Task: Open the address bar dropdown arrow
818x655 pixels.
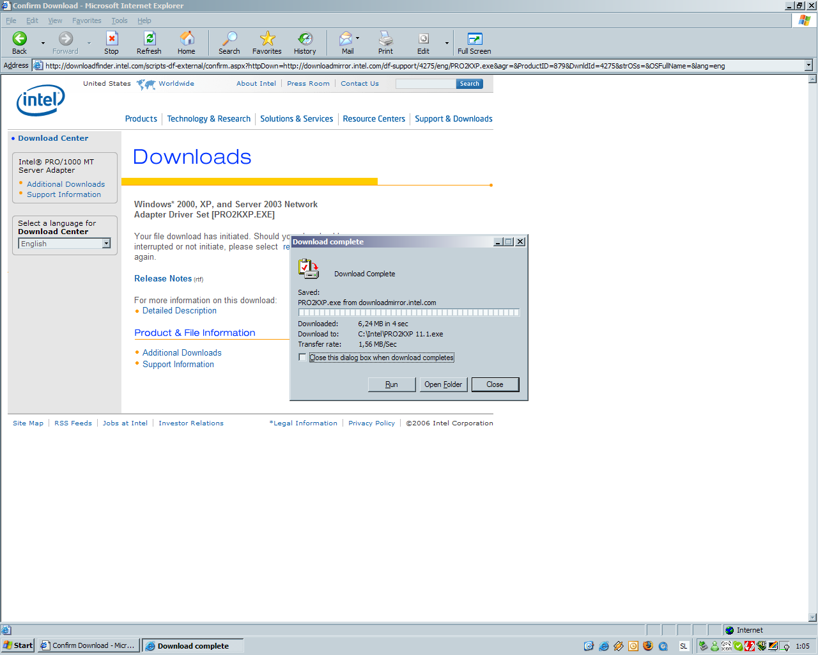Action: (808, 65)
